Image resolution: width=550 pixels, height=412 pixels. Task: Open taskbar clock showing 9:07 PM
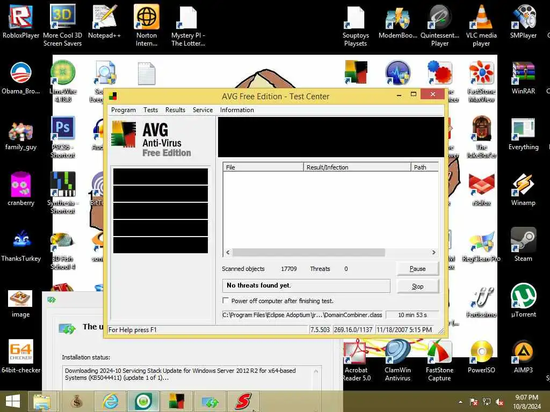pyautogui.click(x=526, y=402)
